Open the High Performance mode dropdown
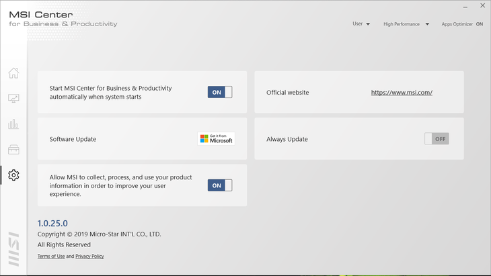 click(x=406, y=24)
